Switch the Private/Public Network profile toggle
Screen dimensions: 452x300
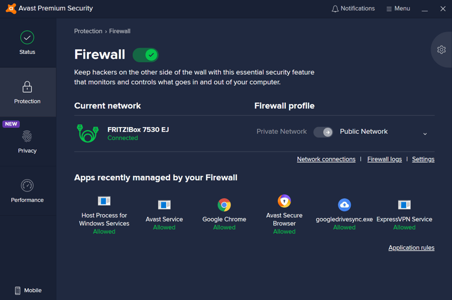(x=323, y=132)
